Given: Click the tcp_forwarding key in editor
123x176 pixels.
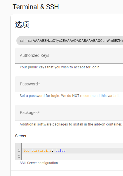Looking at the screenshot, I should pos(37,151).
